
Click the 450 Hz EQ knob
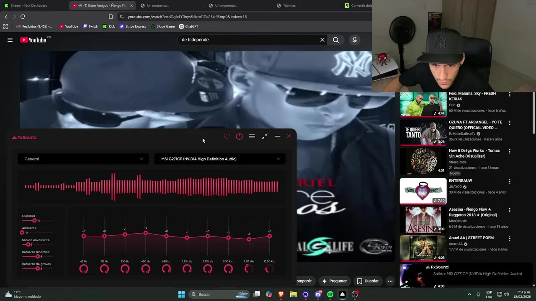146,269
